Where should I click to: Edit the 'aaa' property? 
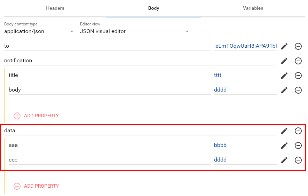coord(284,146)
